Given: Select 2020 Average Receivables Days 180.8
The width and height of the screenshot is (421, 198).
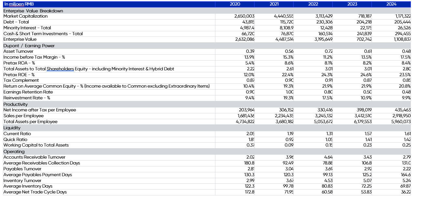Looking at the screenshot, I should click(x=249, y=163).
